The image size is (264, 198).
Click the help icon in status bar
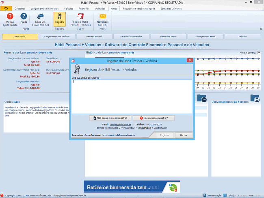(2, 195)
